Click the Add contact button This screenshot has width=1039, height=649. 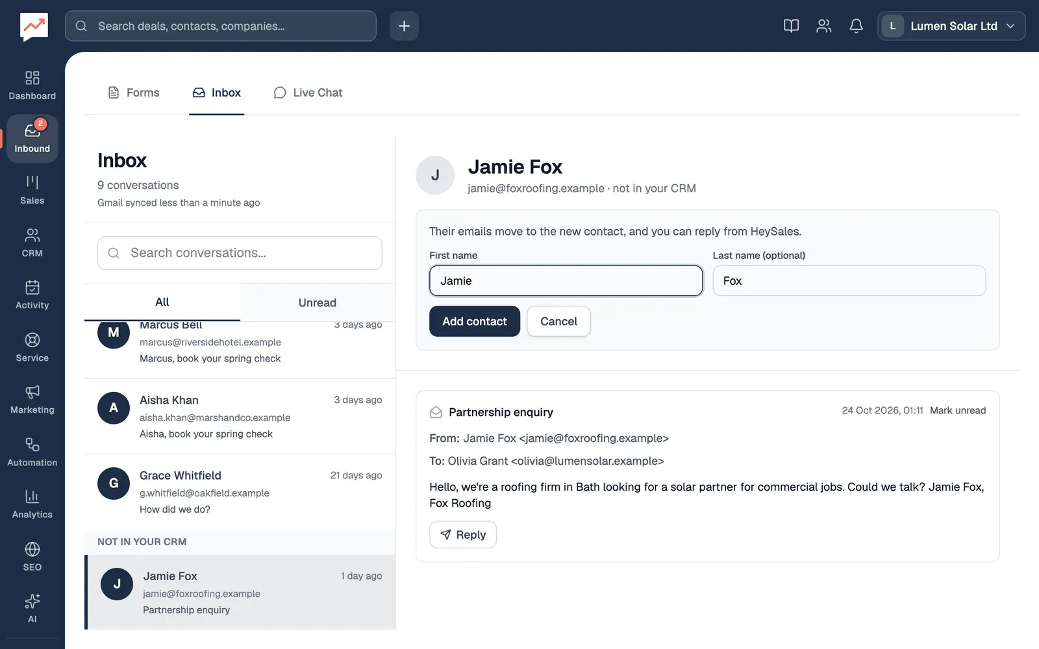(x=475, y=321)
